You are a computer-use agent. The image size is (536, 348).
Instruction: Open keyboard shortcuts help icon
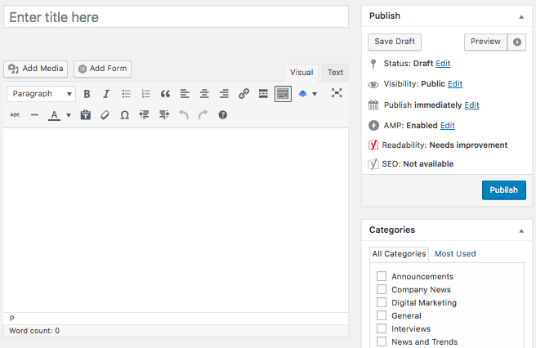[223, 115]
